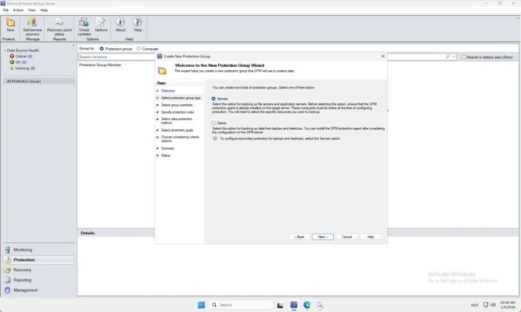Cancel the New Protection Group wizard
Viewport: 521px width, 312px height.
coord(346,237)
